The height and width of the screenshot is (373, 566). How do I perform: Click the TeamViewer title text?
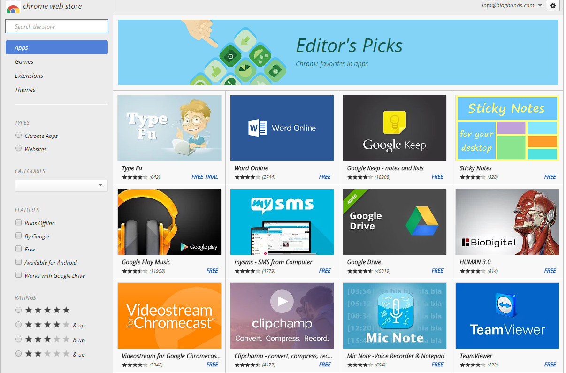pyautogui.click(x=476, y=356)
